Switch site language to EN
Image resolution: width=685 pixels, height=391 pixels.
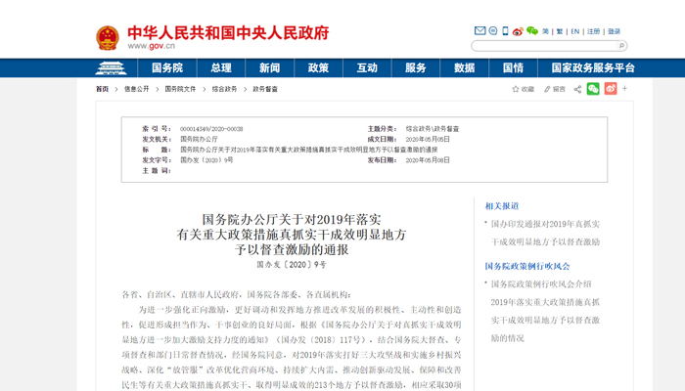click(575, 31)
